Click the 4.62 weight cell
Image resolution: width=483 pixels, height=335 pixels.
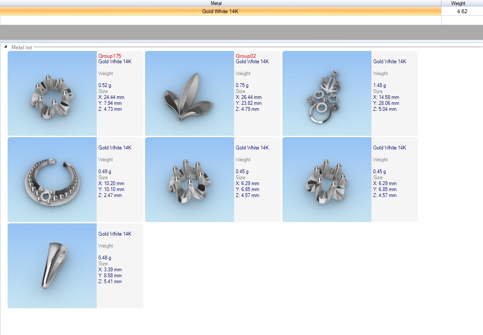pyautogui.click(x=462, y=11)
